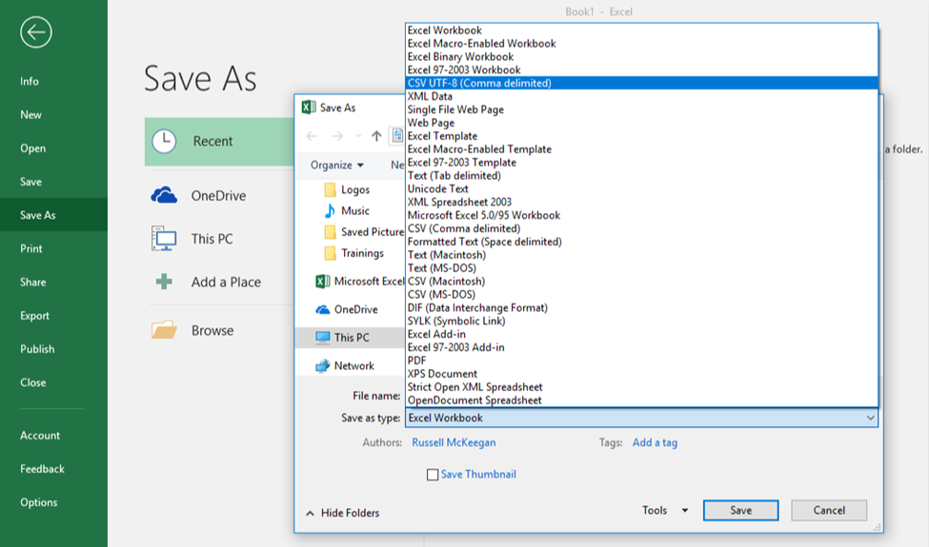Select Close in the backstage menu
Image resolution: width=929 pixels, height=547 pixels.
53,382
